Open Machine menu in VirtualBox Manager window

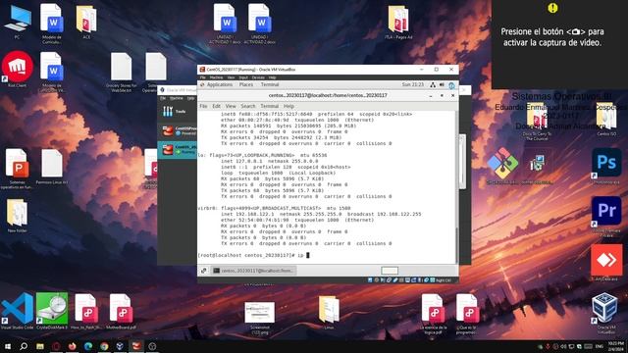(x=176, y=98)
